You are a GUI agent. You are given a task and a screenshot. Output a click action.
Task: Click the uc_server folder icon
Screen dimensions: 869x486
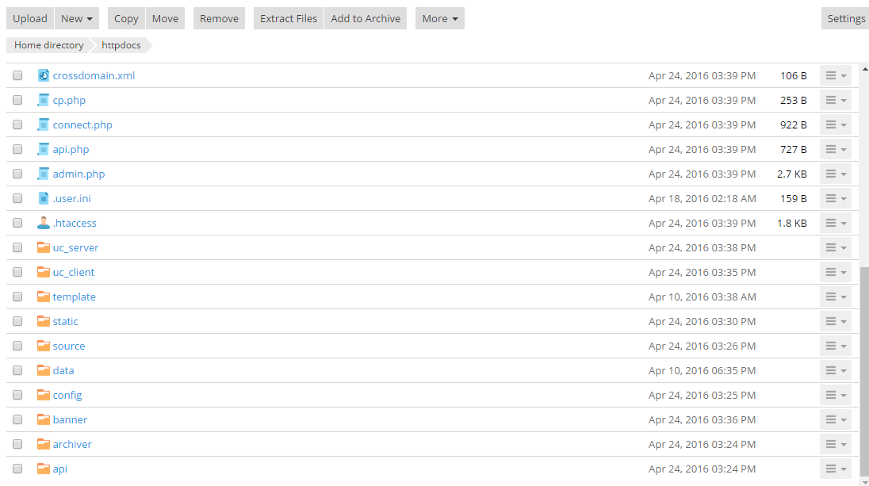(44, 248)
